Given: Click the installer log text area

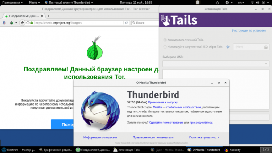Looking at the screenshot, I should (216, 89).
